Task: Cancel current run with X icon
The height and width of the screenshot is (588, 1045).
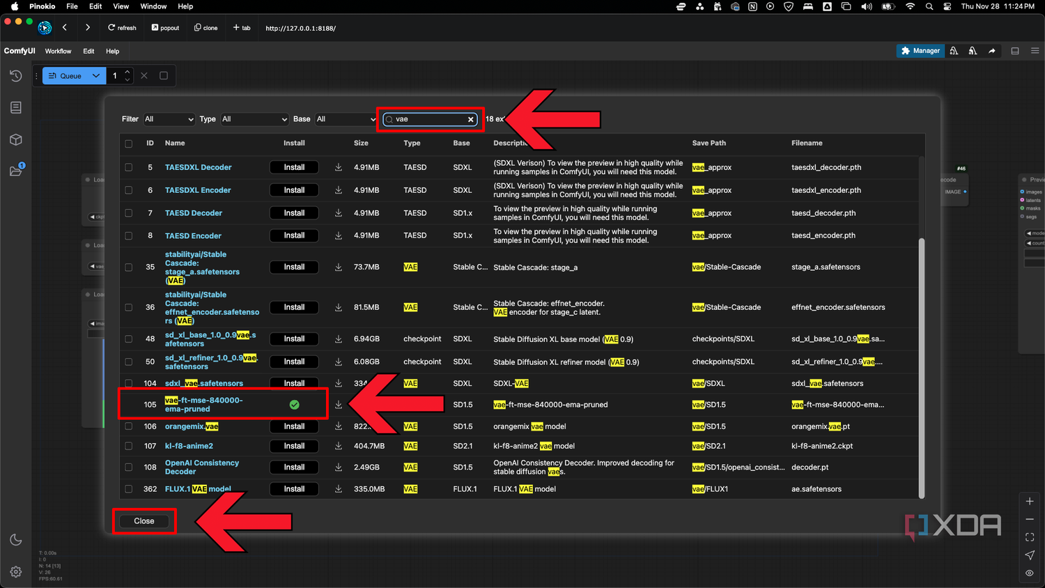Action: click(144, 76)
